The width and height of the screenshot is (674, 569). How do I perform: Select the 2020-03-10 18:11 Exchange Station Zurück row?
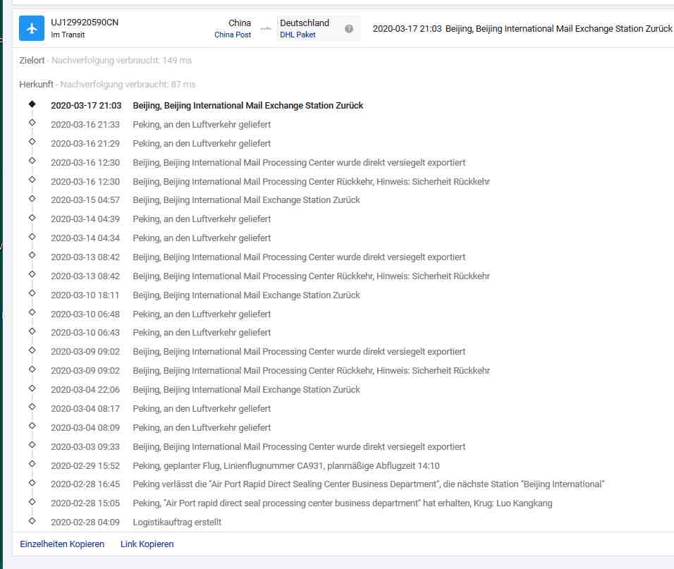tap(205, 295)
